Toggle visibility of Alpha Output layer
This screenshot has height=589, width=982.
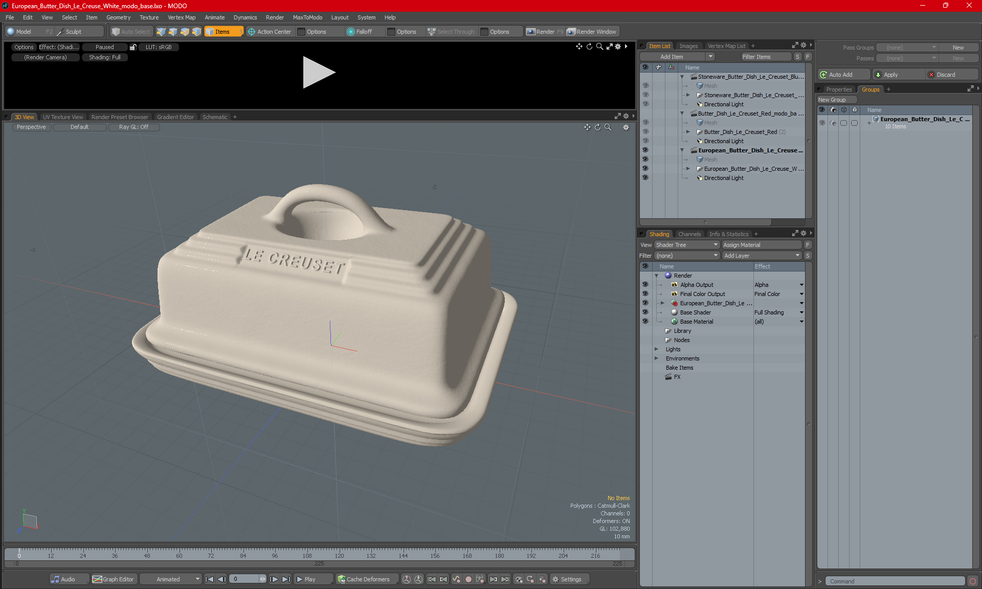click(645, 285)
